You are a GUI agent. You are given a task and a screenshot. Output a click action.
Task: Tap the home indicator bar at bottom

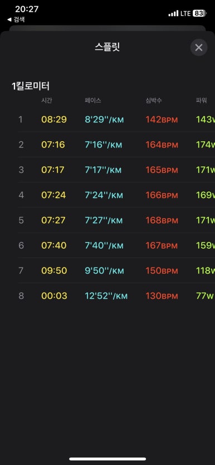pyautogui.click(x=107, y=459)
